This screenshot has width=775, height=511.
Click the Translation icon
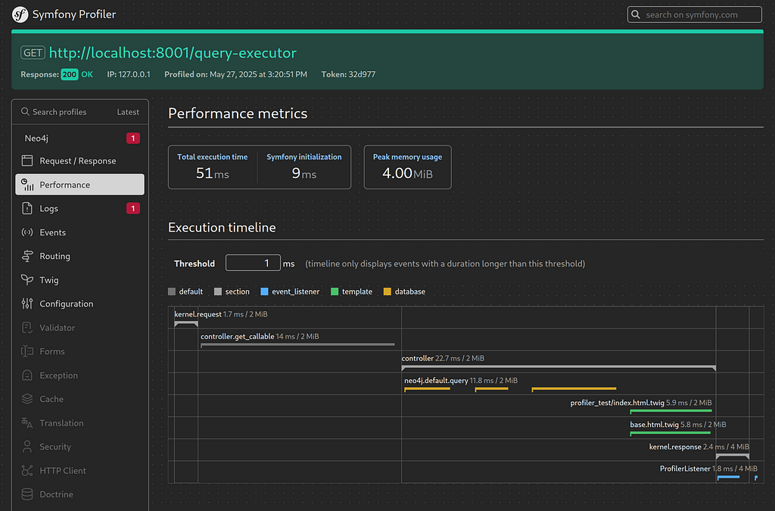click(27, 423)
